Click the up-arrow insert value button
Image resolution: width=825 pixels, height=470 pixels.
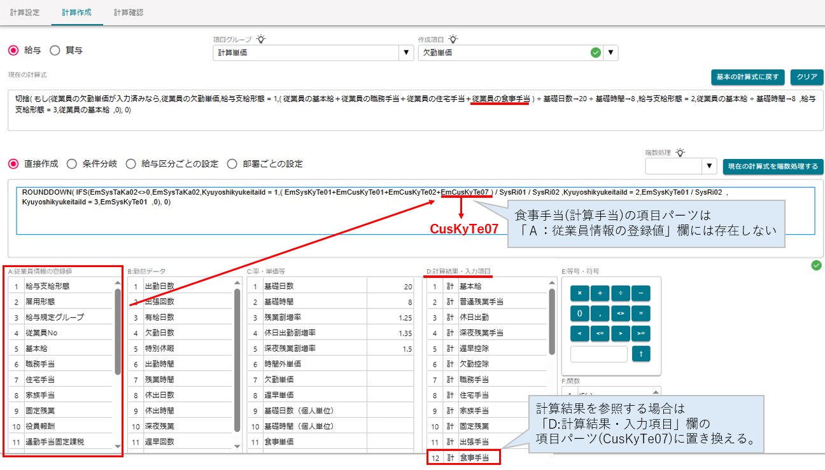[640, 354]
